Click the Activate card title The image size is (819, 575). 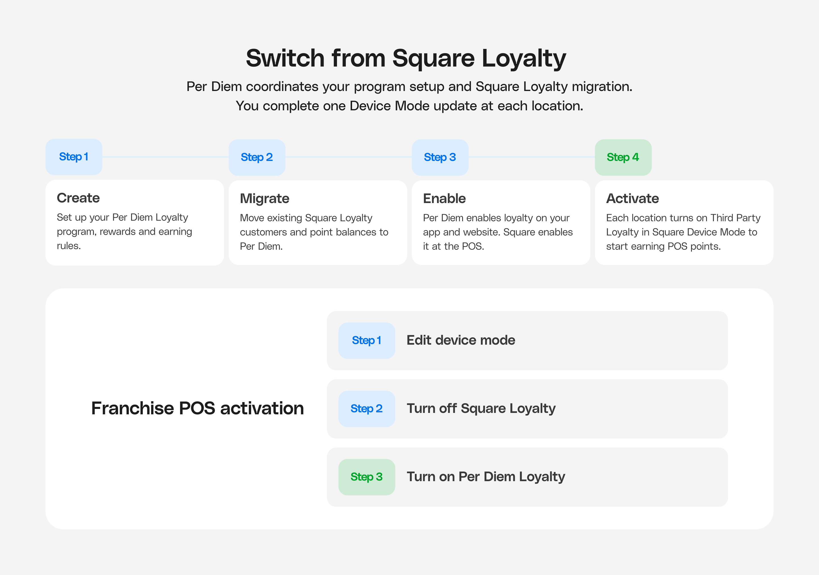point(632,199)
